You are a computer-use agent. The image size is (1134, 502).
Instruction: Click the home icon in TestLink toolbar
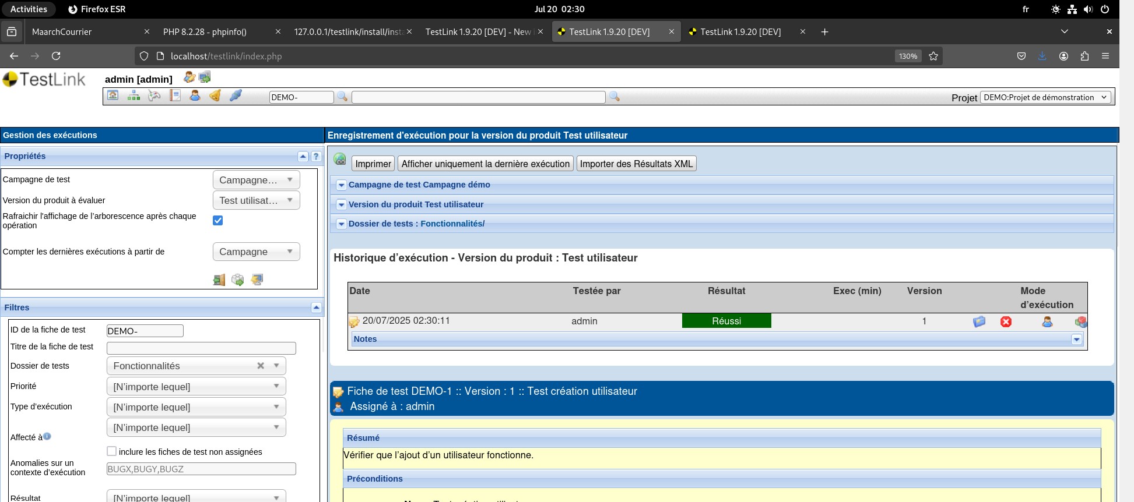(x=113, y=96)
